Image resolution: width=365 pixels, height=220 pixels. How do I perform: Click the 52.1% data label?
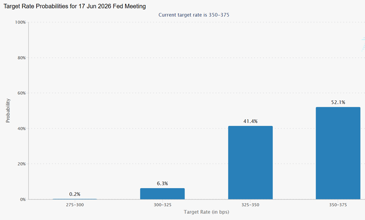(338, 102)
